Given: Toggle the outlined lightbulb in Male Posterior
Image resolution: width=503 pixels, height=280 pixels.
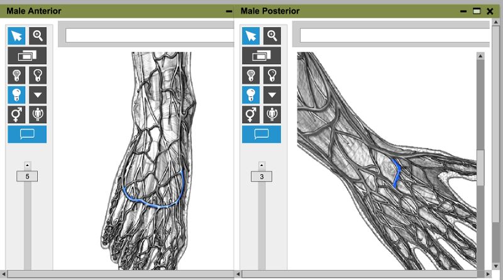Looking at the screenshot, I should tap(272, 76).
